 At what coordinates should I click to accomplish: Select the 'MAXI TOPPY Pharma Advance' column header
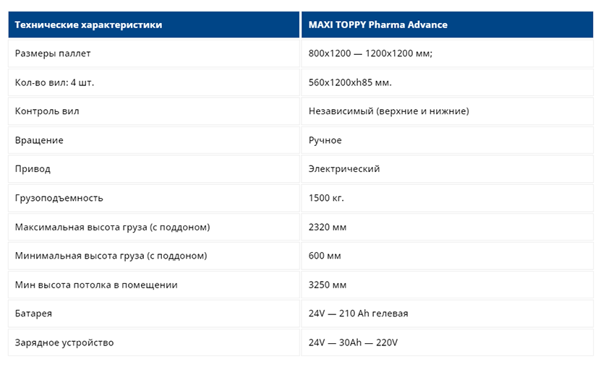point(448,25)
